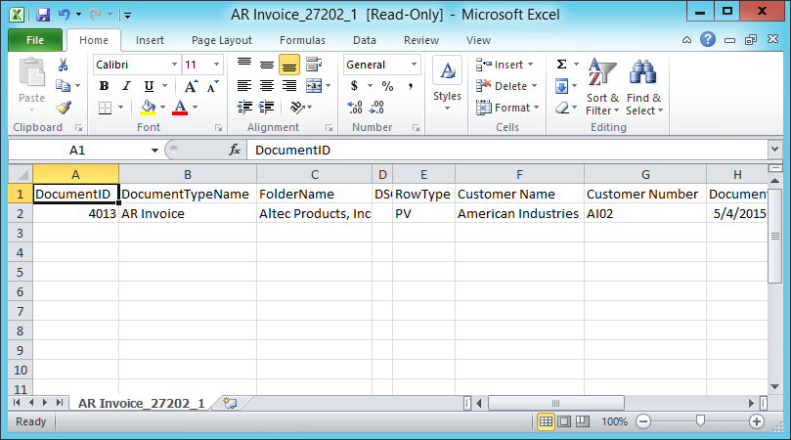Screen dimensions: 791x440
Task: Switch to Page Layout view in status bar
Action: tap(564, 421)
